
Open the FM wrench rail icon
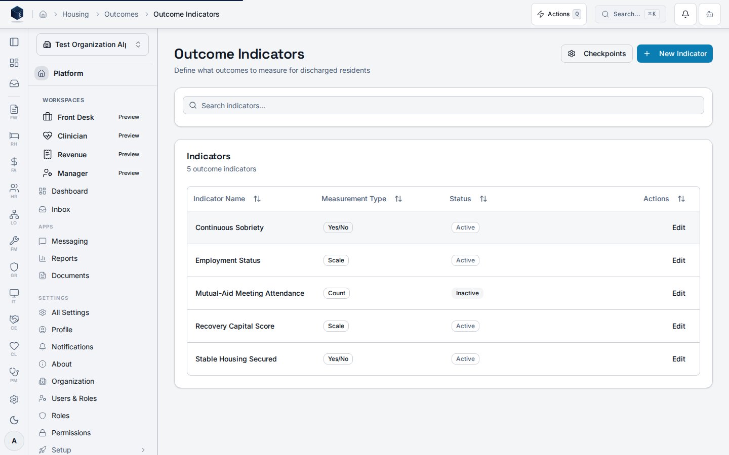tap(14, 243)
